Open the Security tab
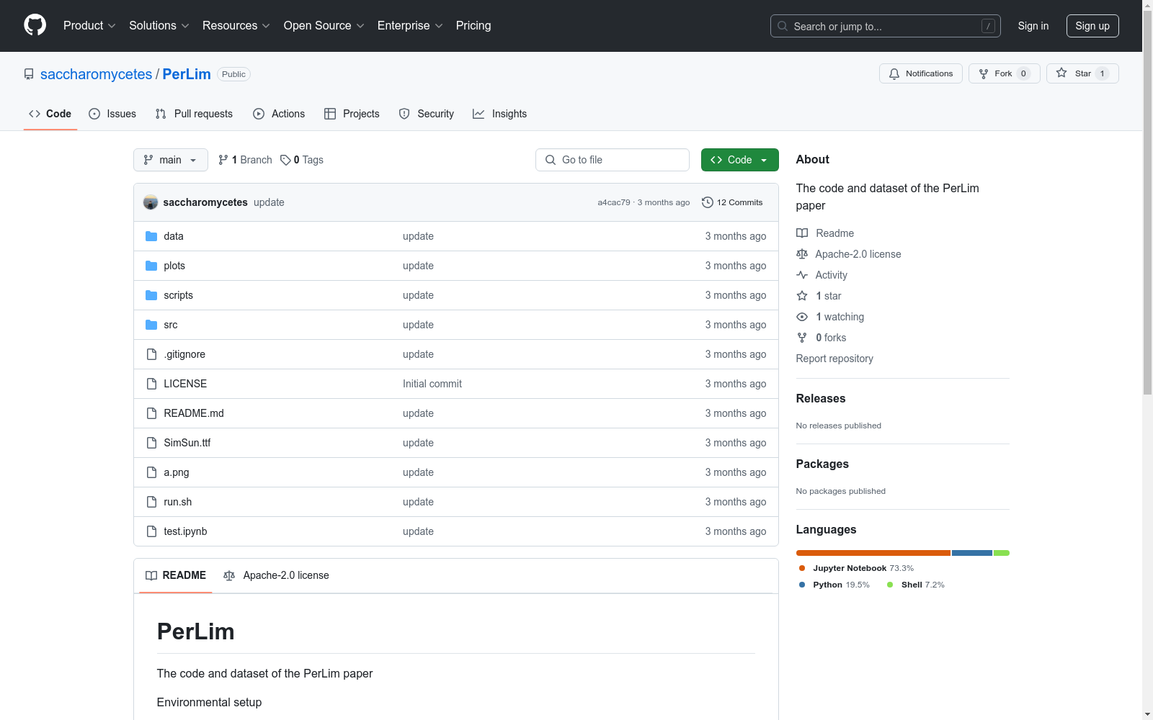This screenshot has width=1153, height=720. (427, 114)
